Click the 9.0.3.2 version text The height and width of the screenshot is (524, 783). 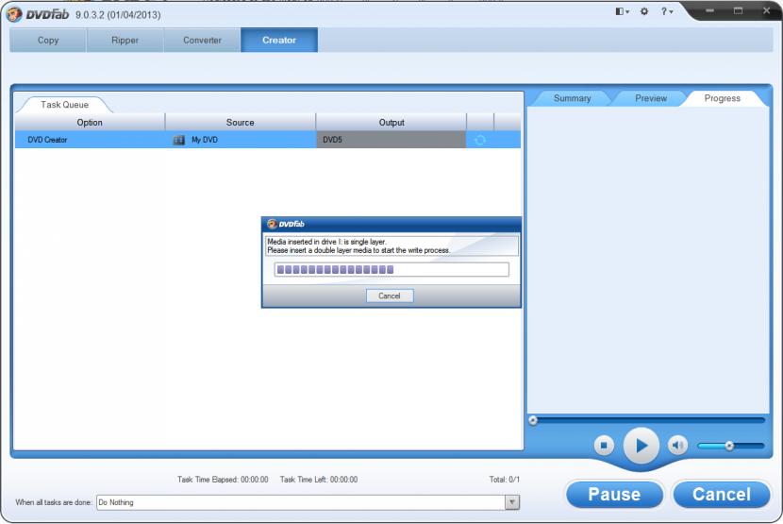(118, 15)
